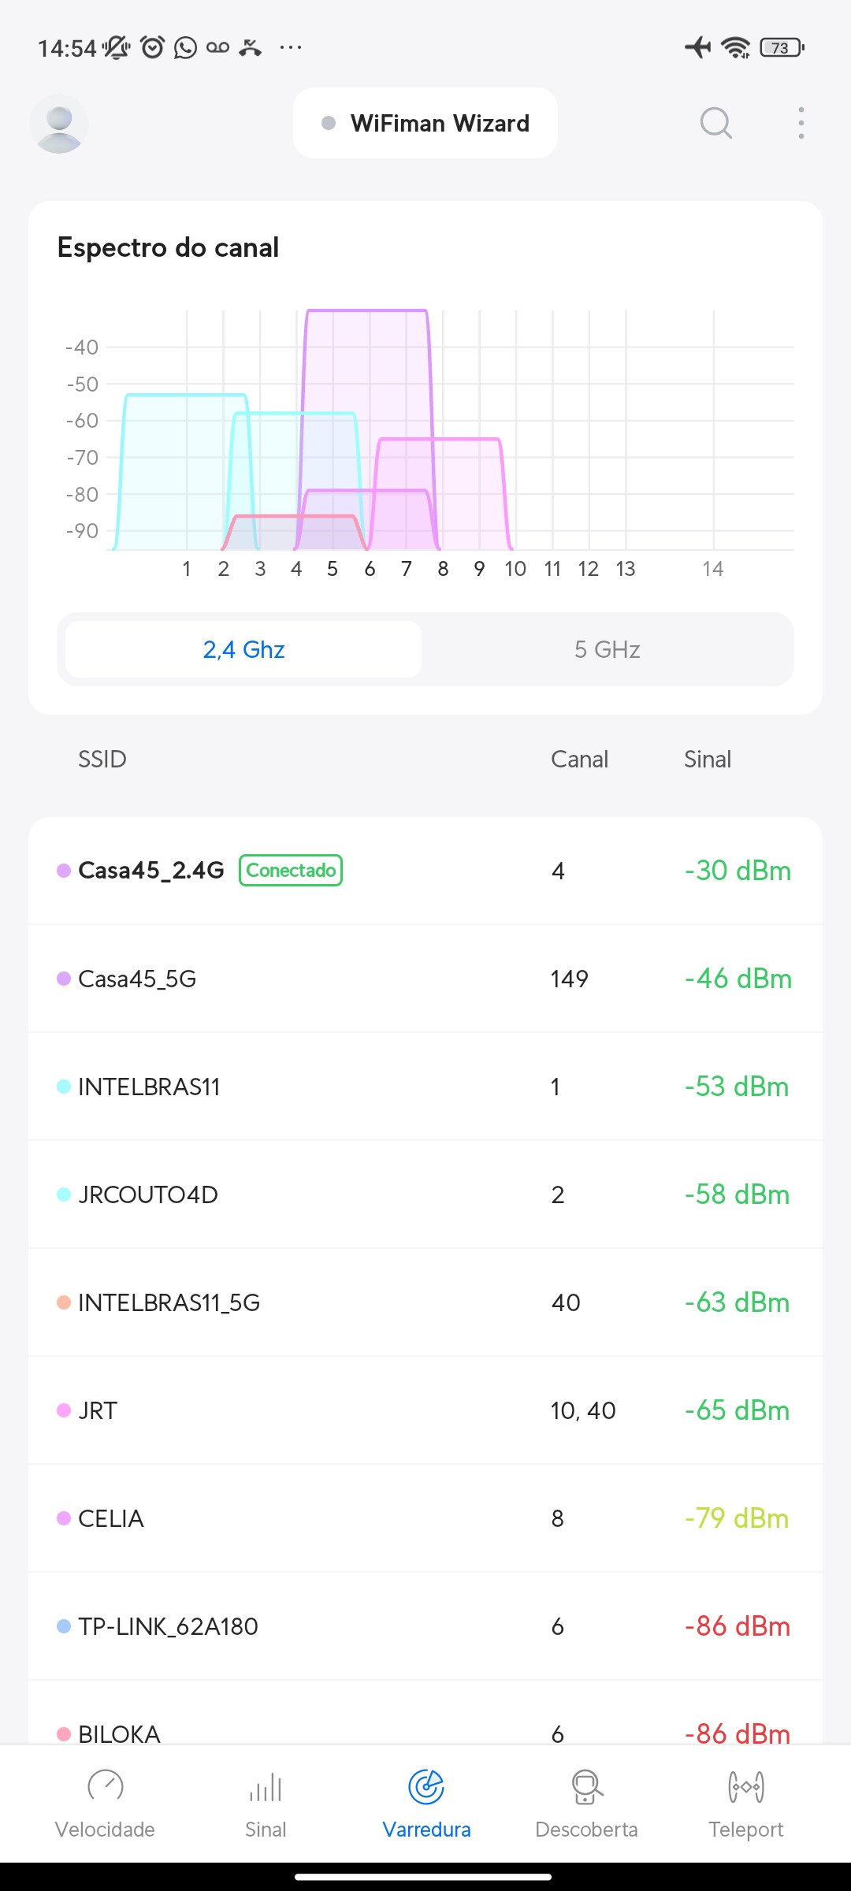The height and width of the screenshot is (1891, 851).
Task: Sort networks by SSID column header
Action: click(102, 759)
